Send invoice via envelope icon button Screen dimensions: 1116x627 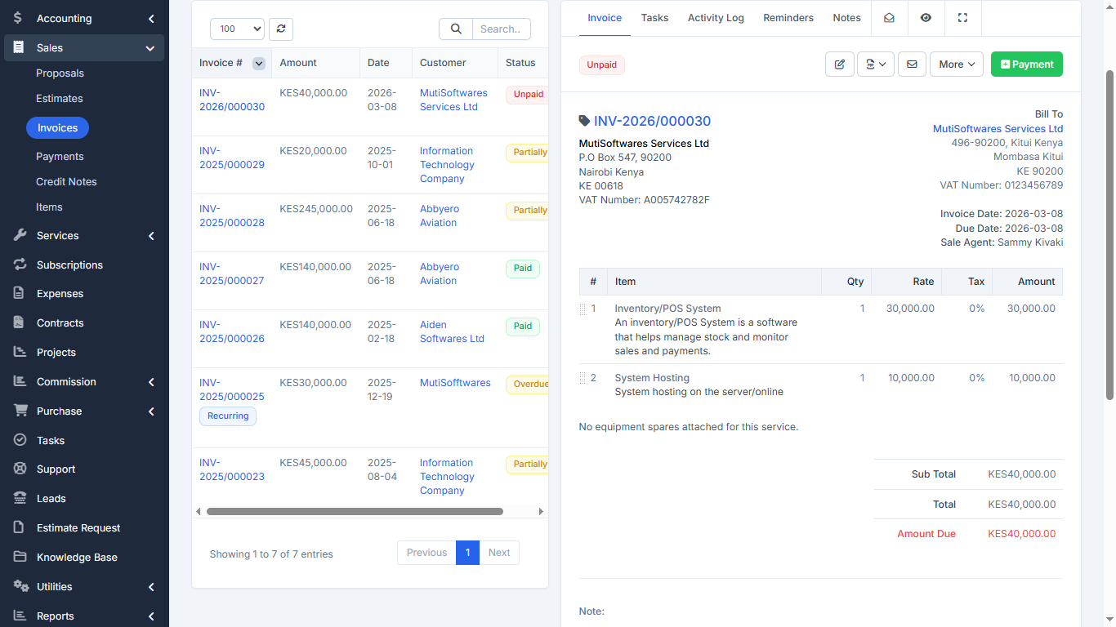(x=912, y=64)
